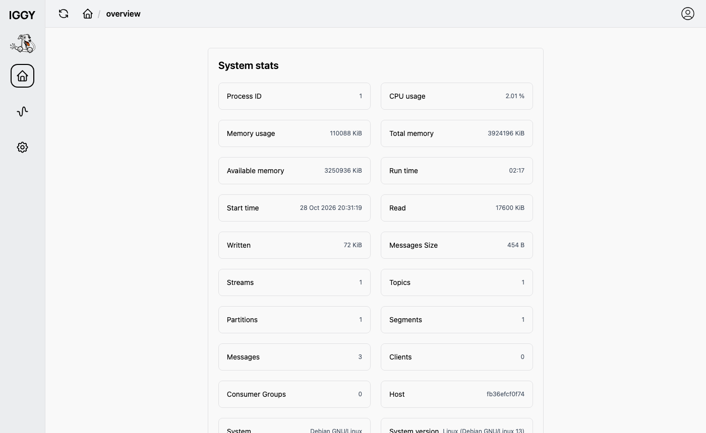Click the Iggy dog mascot logo
The height and width of the screenshot is (433, 706).
pyautogui.click(x=23, y=44)
